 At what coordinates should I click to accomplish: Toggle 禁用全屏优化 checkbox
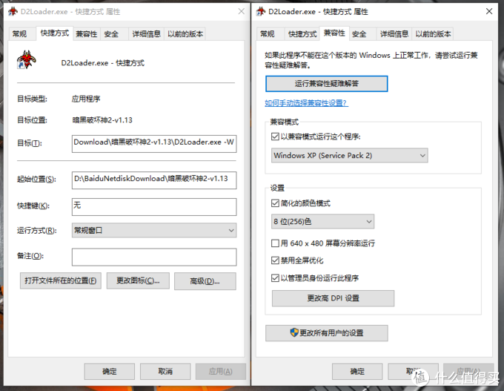pyautogui.click(x=275, y=260)
